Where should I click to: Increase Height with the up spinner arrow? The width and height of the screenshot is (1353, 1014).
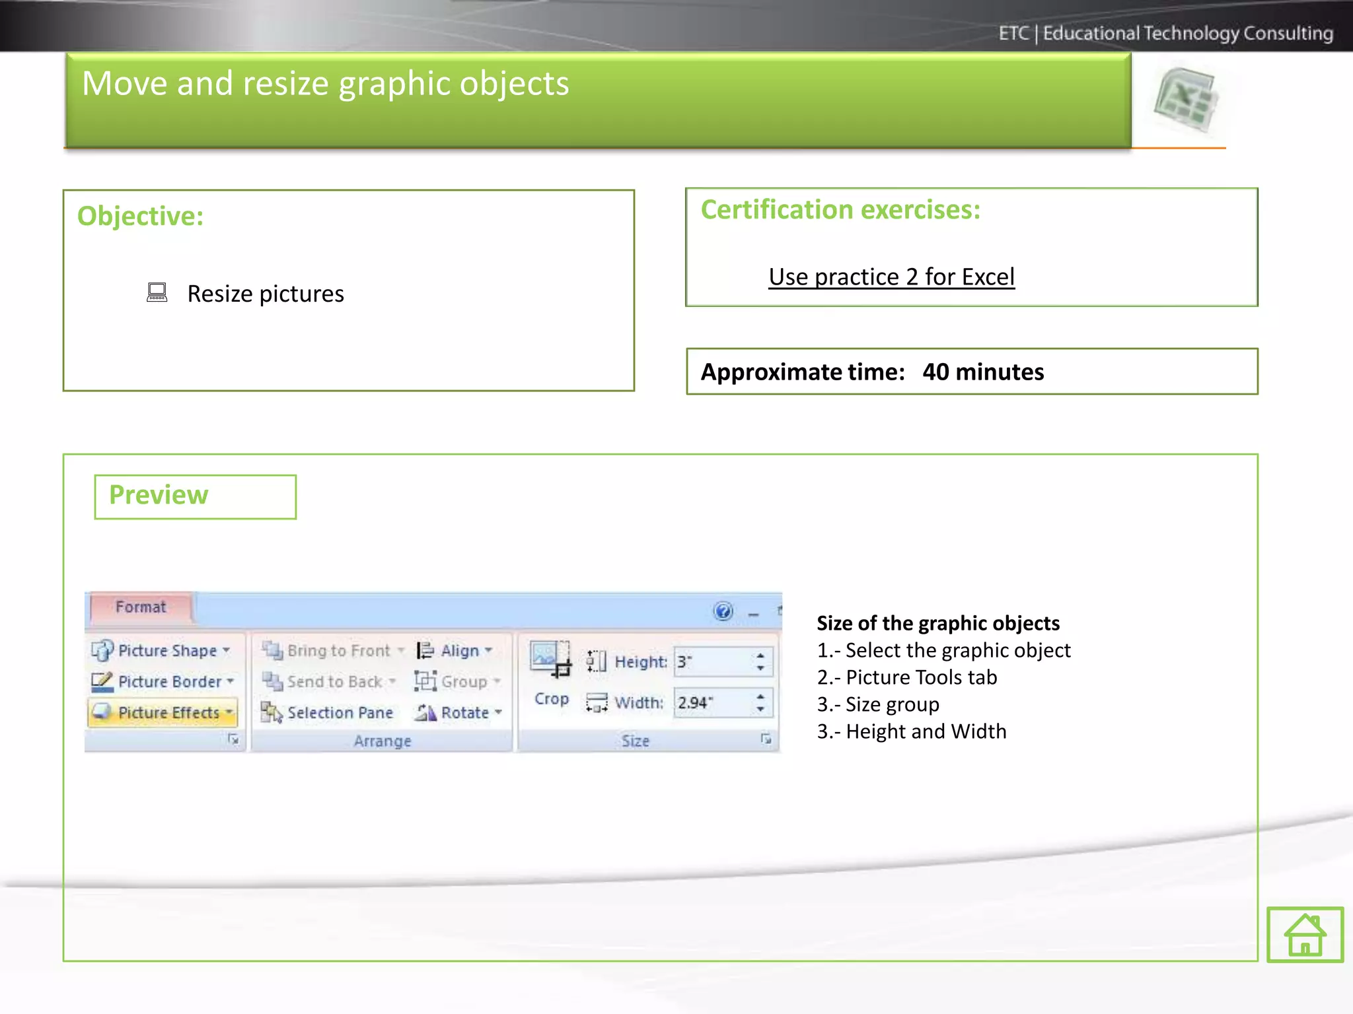coord(761,655)
